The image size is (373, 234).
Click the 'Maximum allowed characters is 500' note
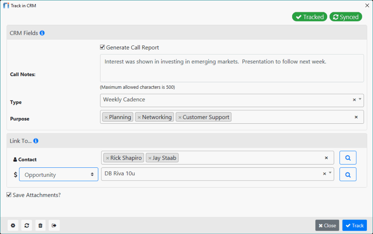[x=138, y=87]
